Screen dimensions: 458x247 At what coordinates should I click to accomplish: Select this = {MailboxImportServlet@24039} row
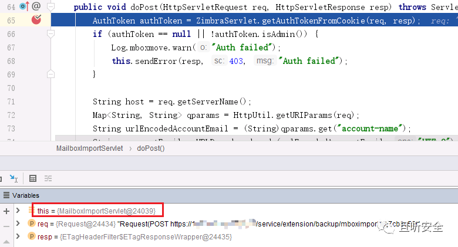point(96,211)
